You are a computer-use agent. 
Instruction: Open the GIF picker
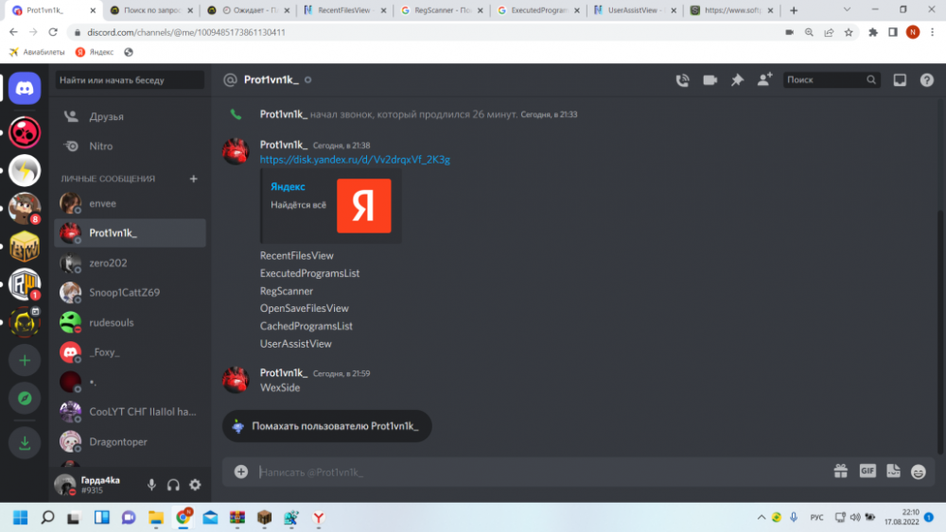click(867, 472)
